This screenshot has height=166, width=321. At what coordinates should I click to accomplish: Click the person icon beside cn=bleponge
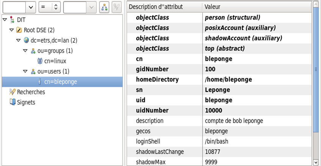pyautogui.click(x=40, y=82)
